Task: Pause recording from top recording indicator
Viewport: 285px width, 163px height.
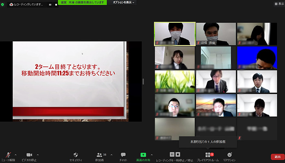Action: click(50, 4)
